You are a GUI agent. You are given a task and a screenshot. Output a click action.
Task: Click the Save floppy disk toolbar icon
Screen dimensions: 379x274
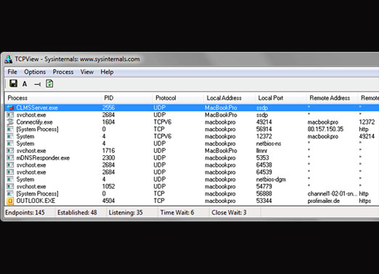[x=13, y=83]
